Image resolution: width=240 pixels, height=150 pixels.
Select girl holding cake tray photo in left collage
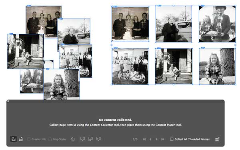(x=32, y=81)
